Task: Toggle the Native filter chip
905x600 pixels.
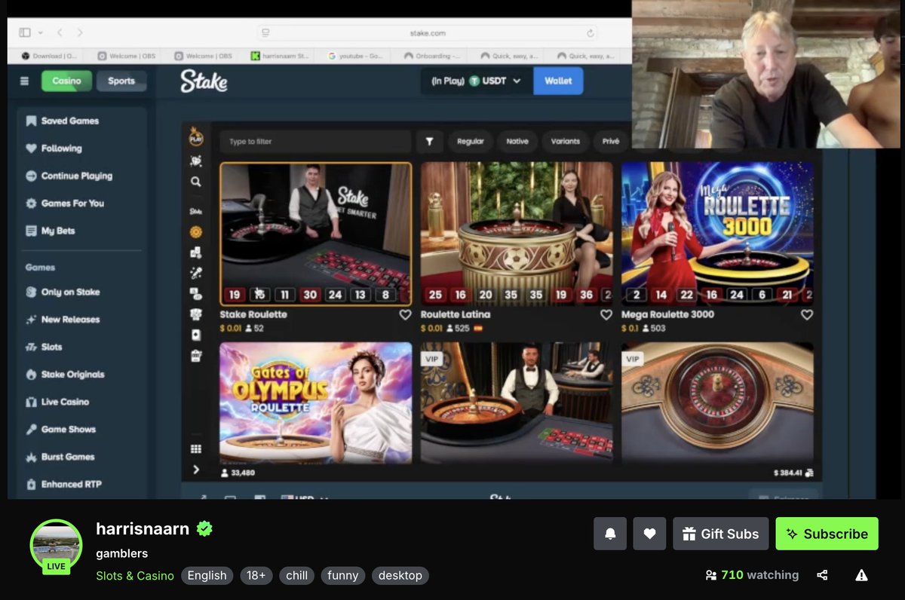Action: pos(517,142)
